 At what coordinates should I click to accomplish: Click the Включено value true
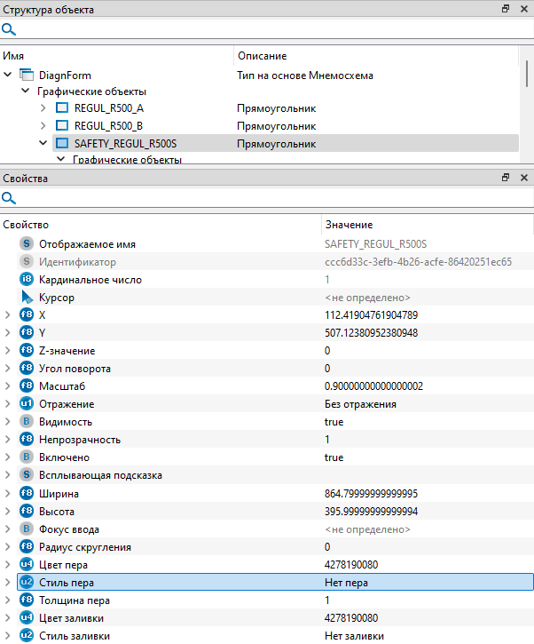click(334, 457)
